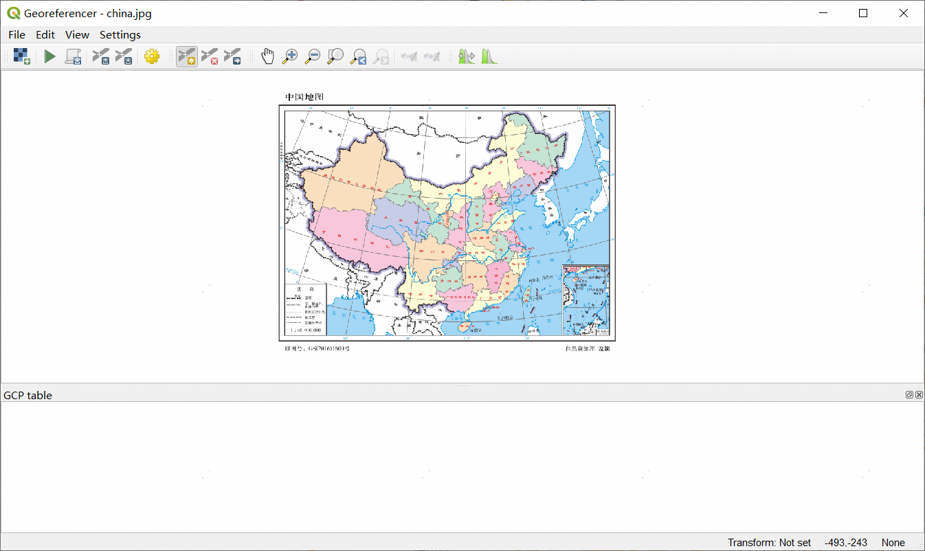Click the Open Raster icon
Screen dimensions: 925x551
click(21, 56)
